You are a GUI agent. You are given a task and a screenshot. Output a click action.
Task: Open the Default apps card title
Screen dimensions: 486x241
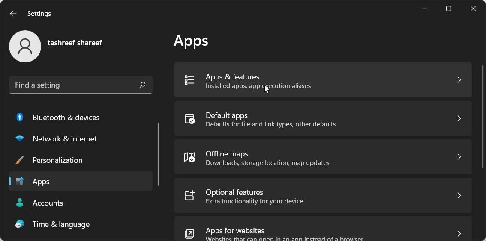(x=227, y=115)
